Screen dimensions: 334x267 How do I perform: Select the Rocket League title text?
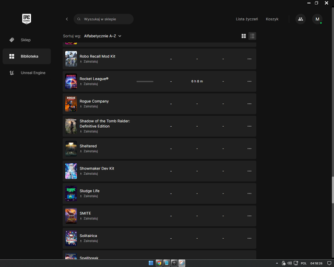[94, 79]
